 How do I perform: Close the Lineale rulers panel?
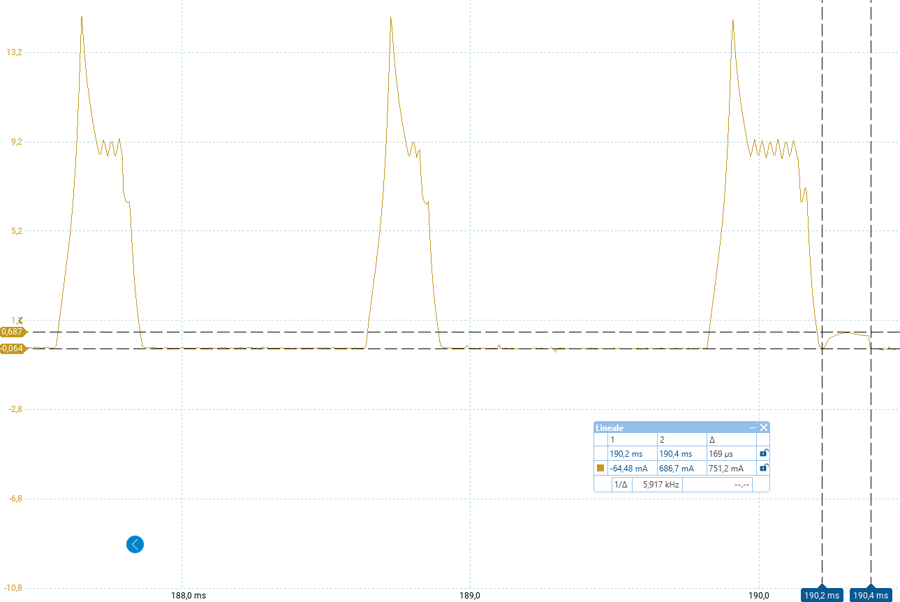[x=764, y=427]
